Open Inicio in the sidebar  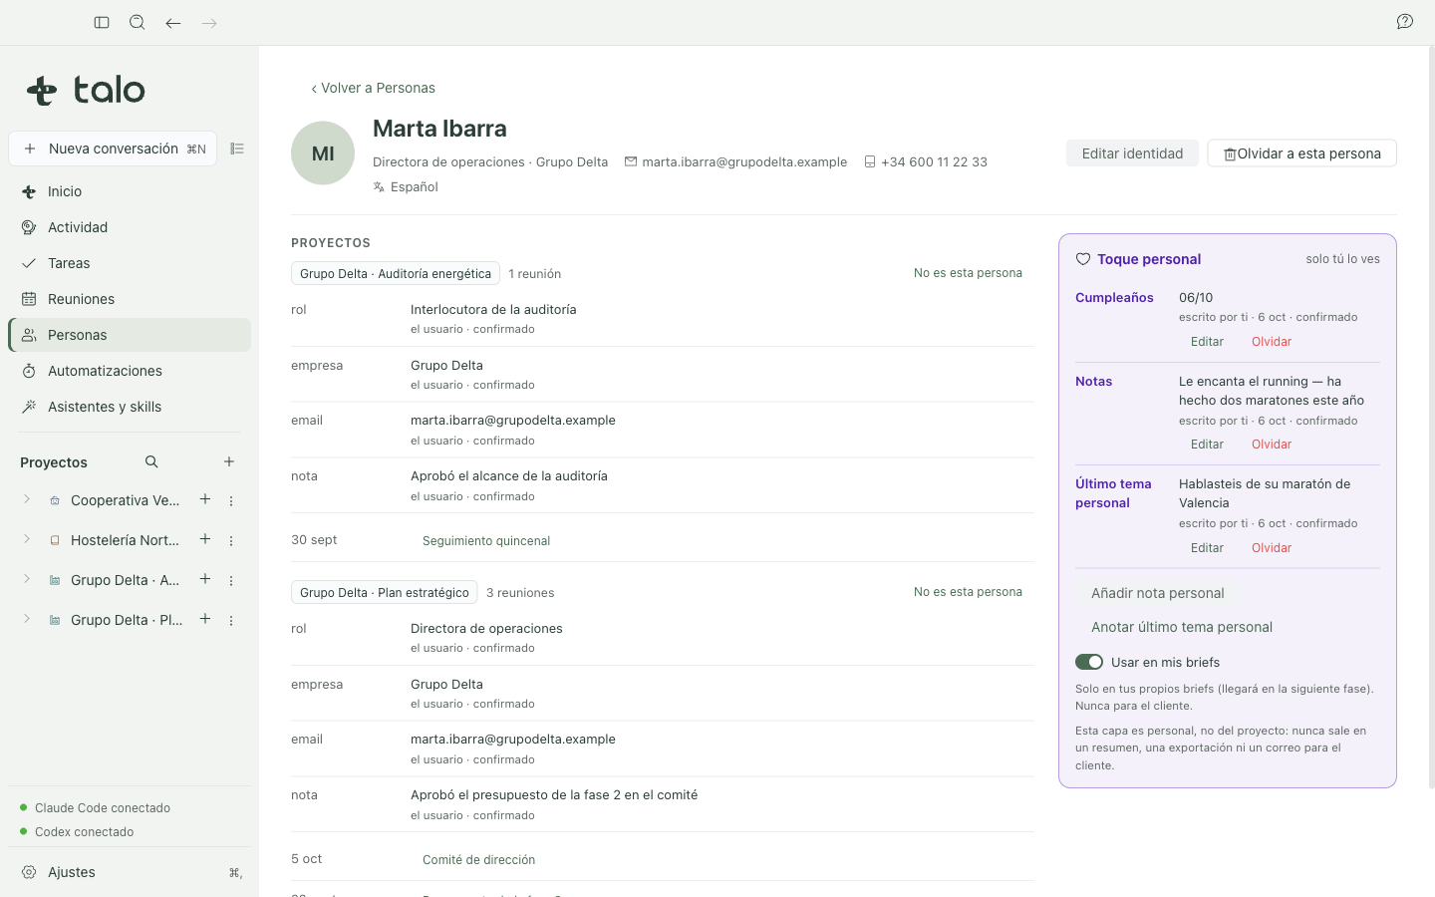pyautogui.click(x=130, y=191)
